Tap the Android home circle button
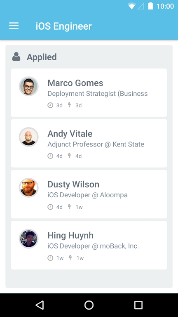This screenshot has height=317, width=178. [x=89, y=305]
